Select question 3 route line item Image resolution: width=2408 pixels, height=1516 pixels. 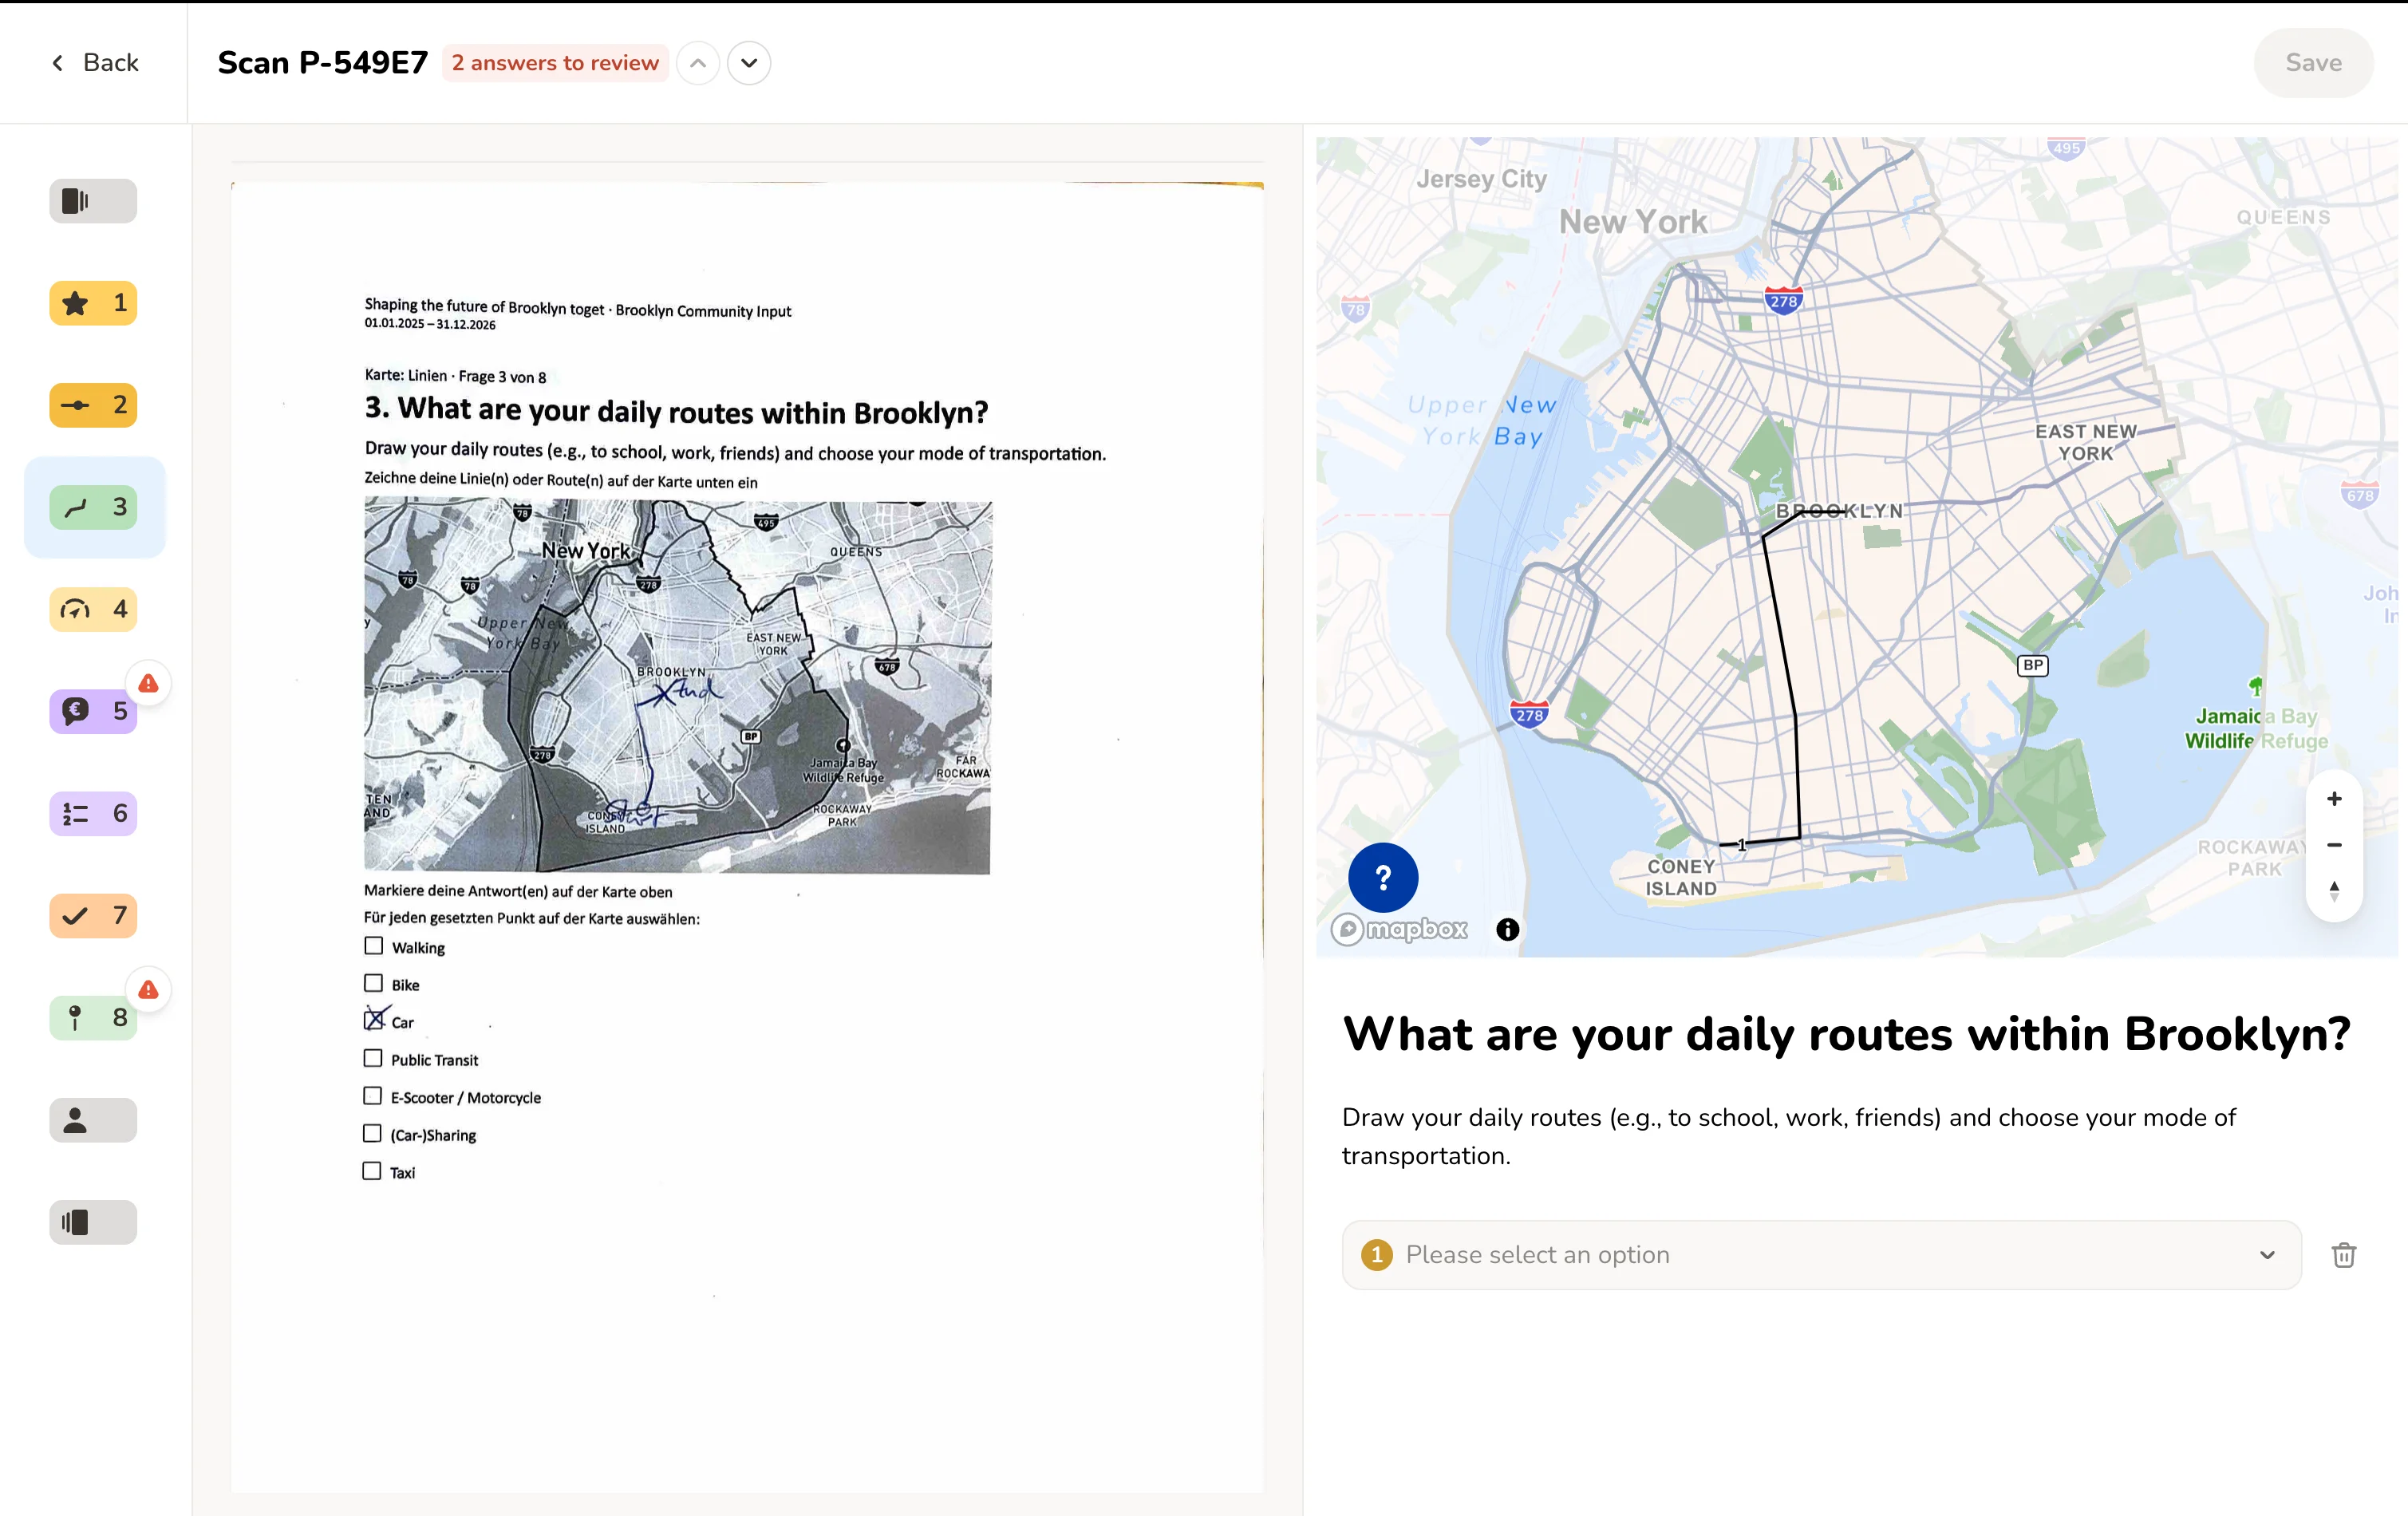coord(93,507)
